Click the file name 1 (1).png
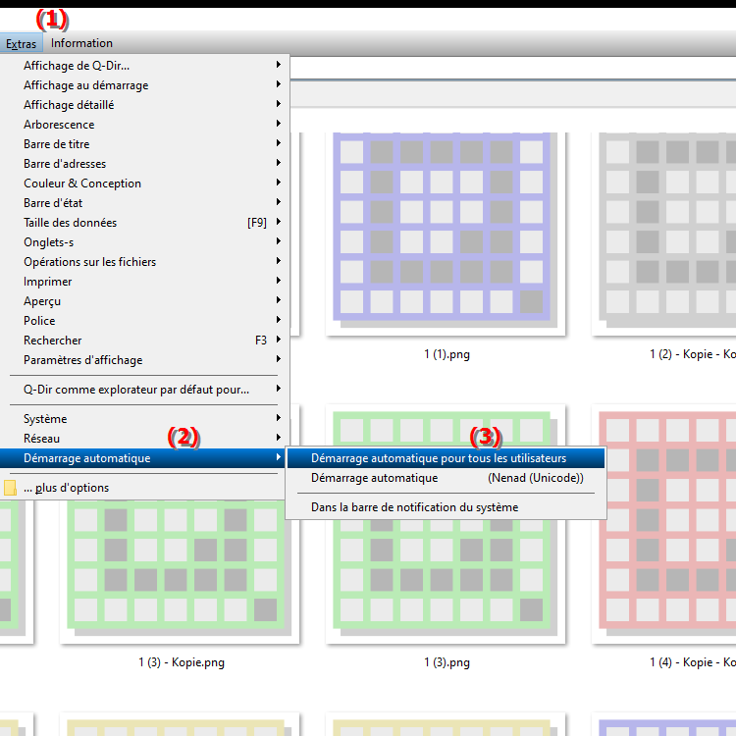 pos(447,354)
